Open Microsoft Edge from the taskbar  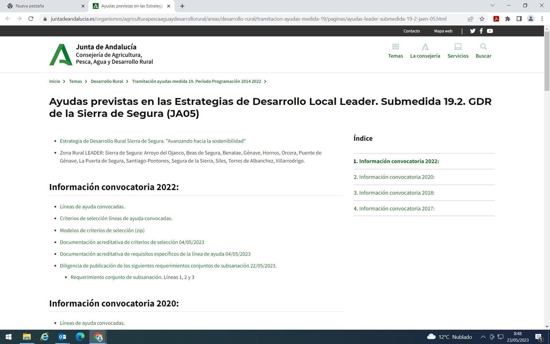coord(80,337)
